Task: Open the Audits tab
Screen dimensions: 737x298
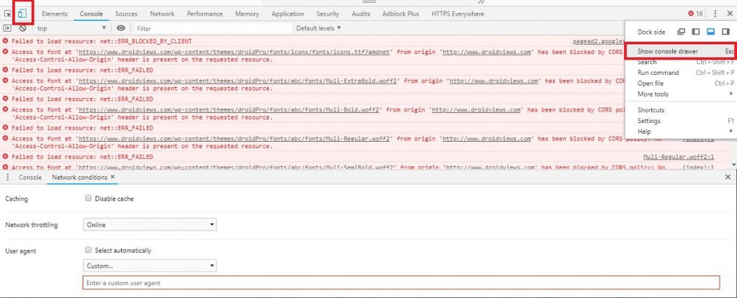Action: [x=361, y=14]
